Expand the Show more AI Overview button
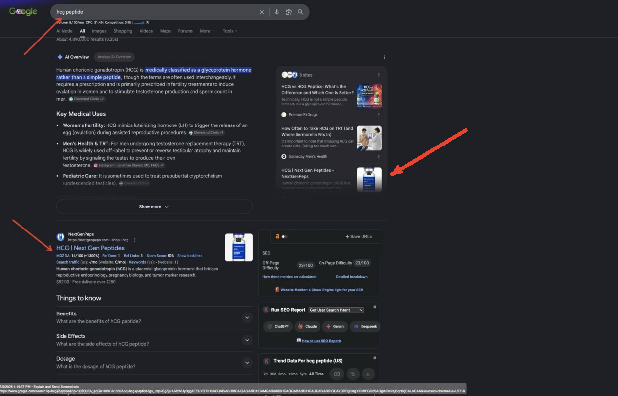Screen dimensions: 618x396 point(154,207)
